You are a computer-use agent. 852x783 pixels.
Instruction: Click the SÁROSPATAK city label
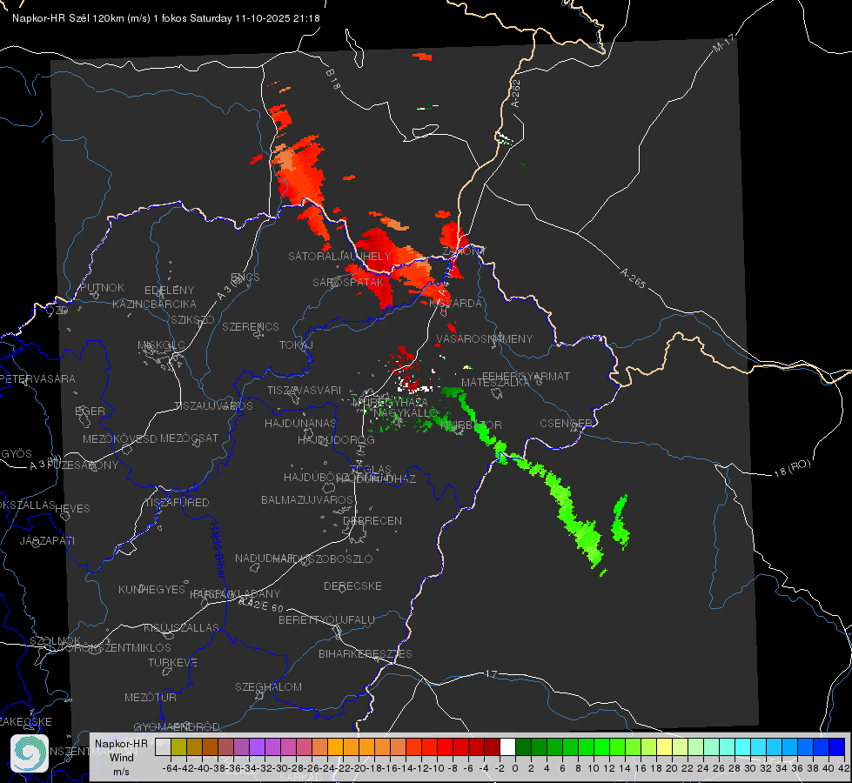pos(348,282)
